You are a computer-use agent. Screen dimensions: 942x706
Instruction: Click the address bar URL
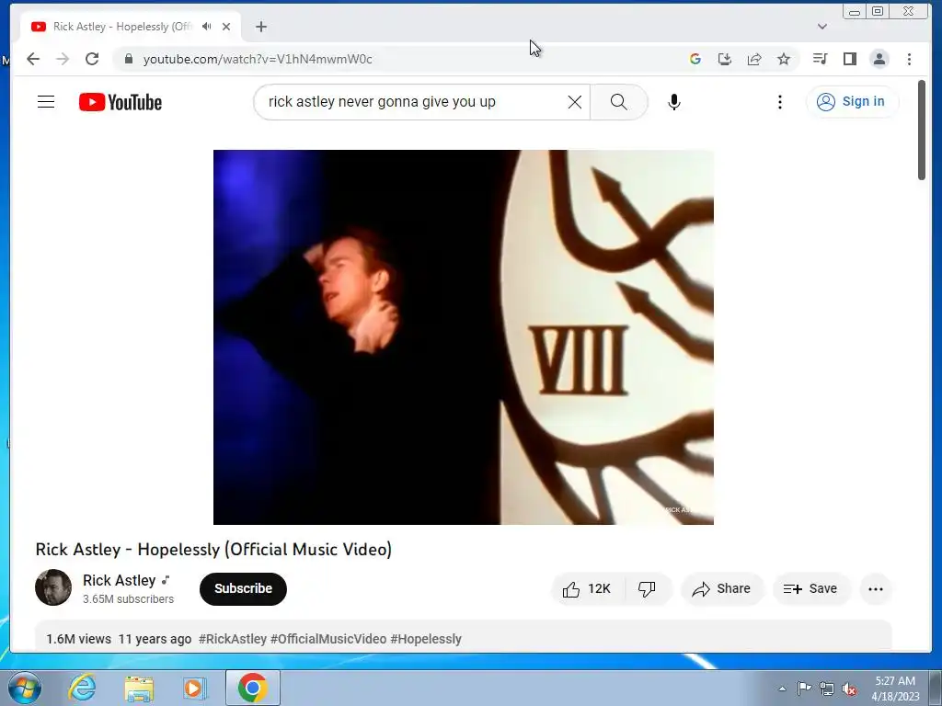click(258, 59)
